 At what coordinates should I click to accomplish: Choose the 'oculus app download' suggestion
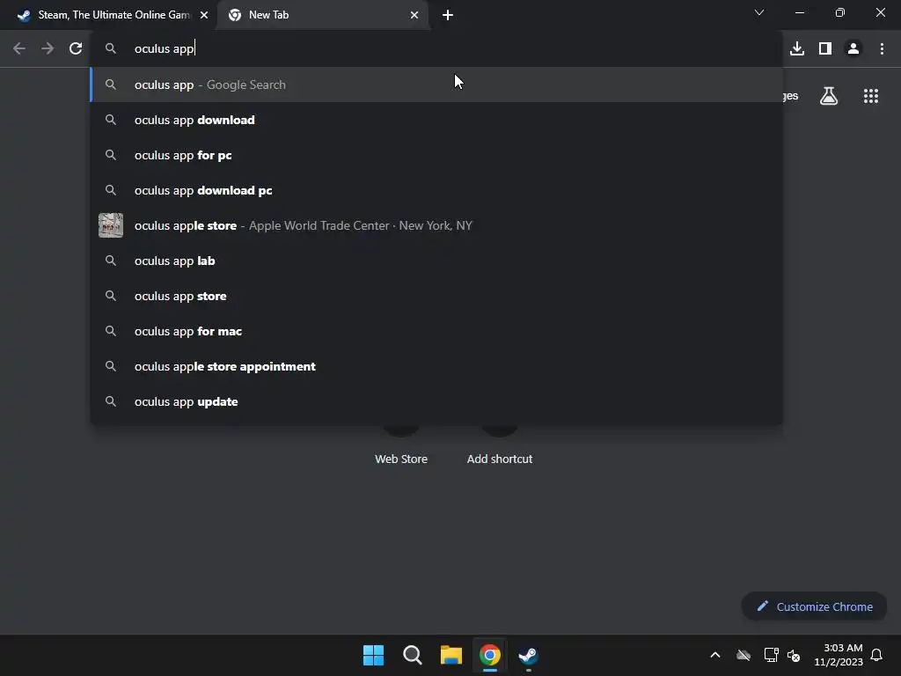pyautogui.click(x=436, y=120)
